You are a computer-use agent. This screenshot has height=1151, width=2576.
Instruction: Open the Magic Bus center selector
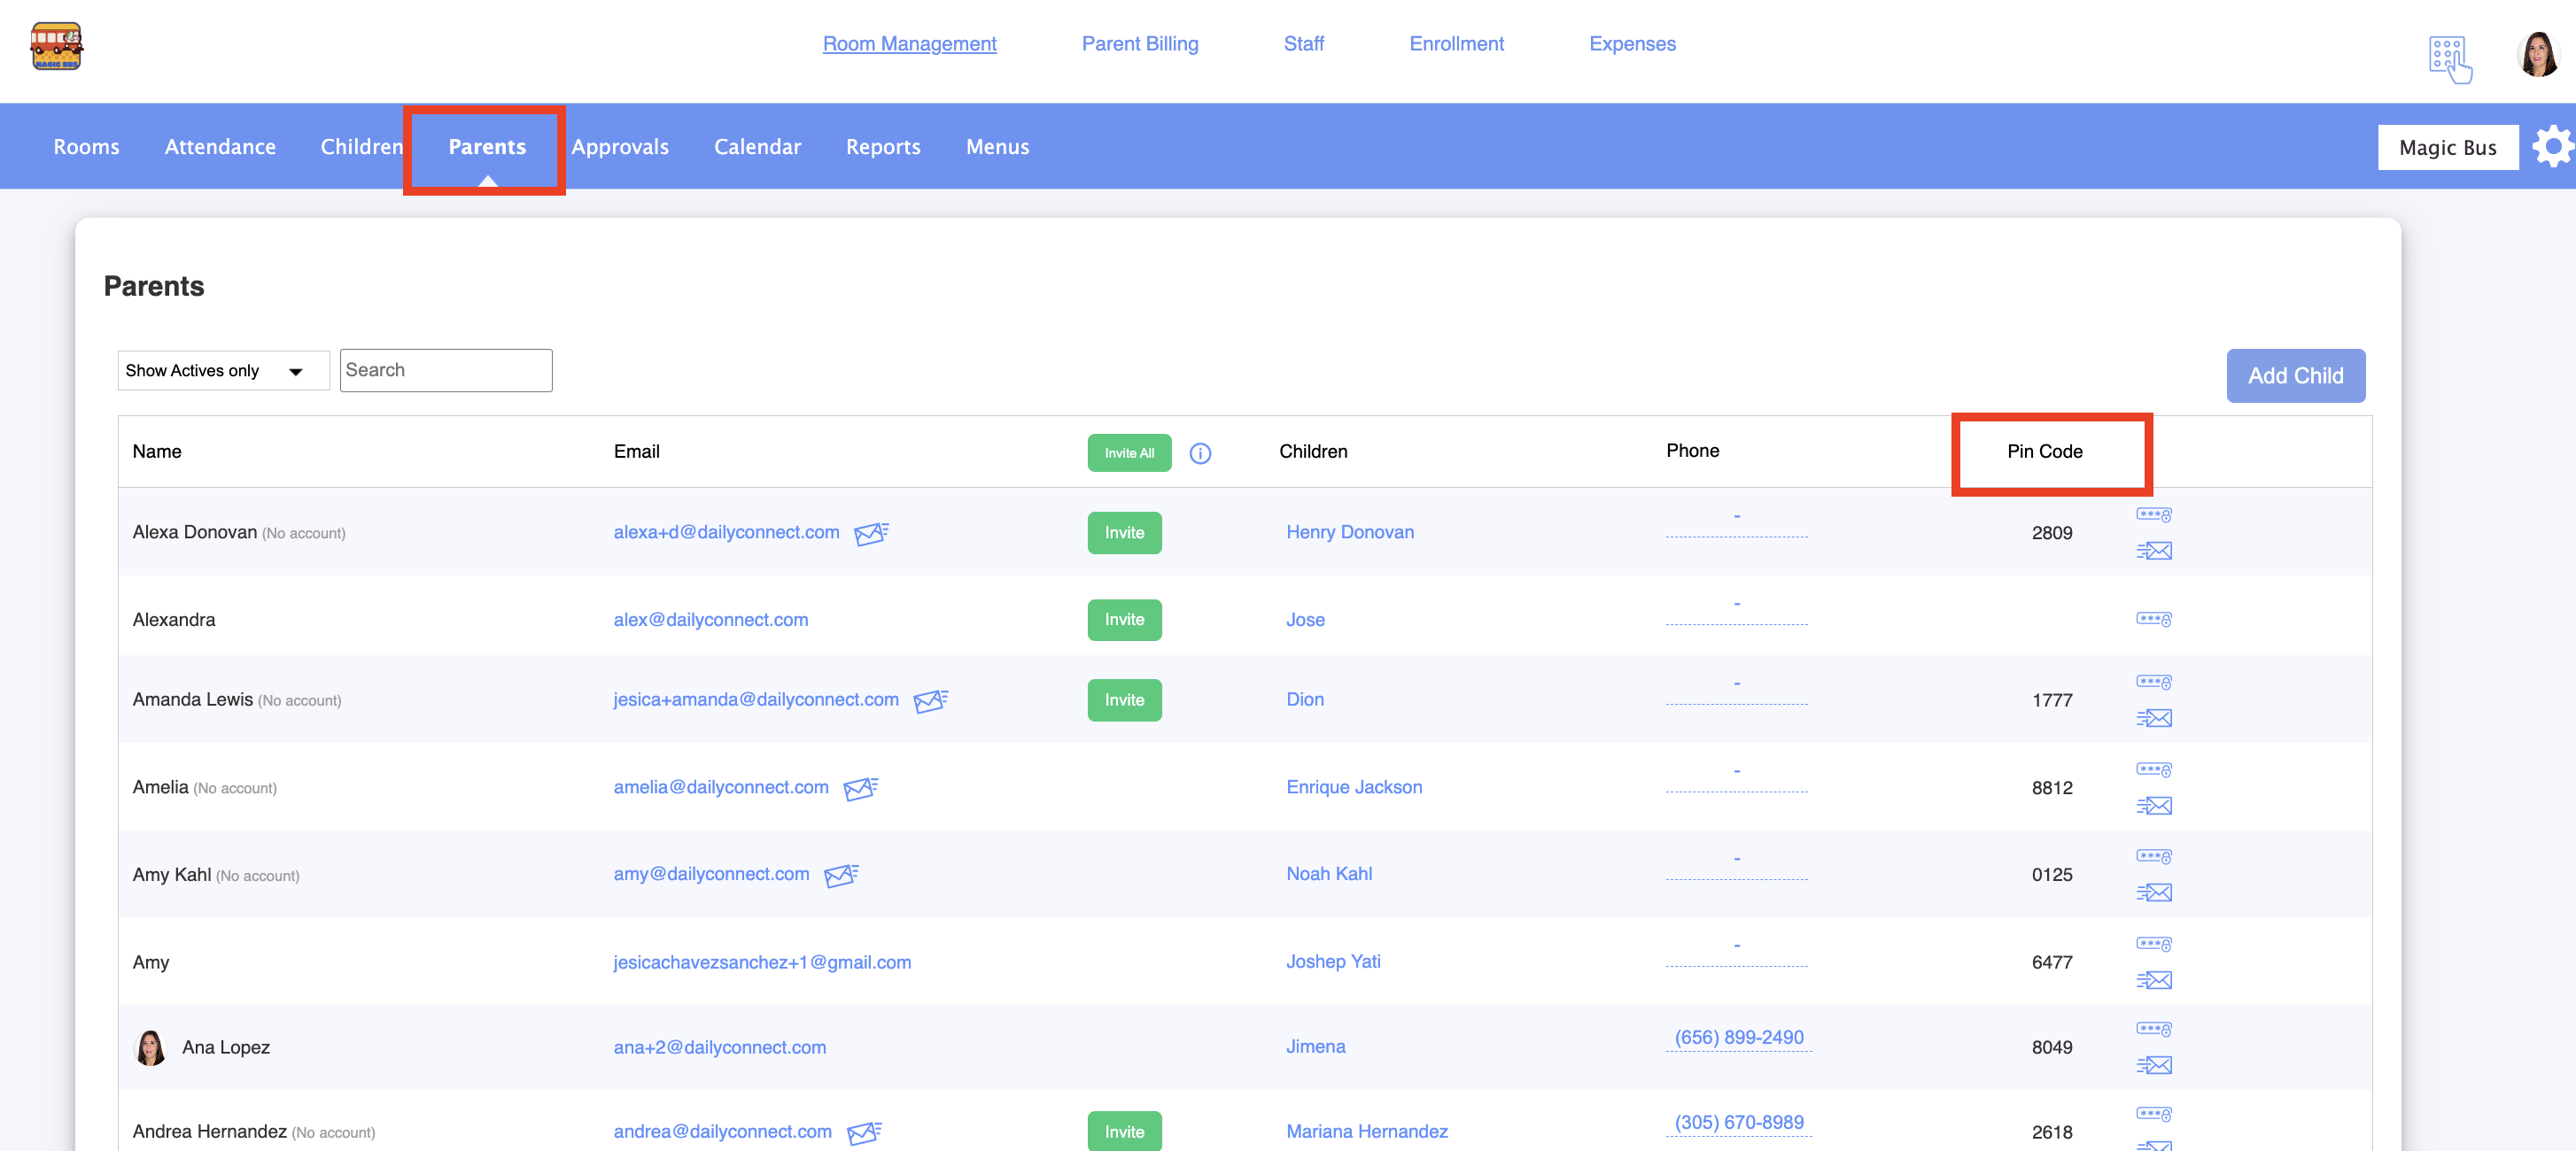[x=2447, y=148]
